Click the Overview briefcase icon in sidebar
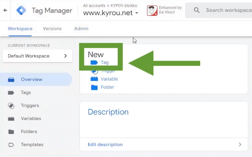The width and height of the screenshot is (252, 157). click(11, 80)
